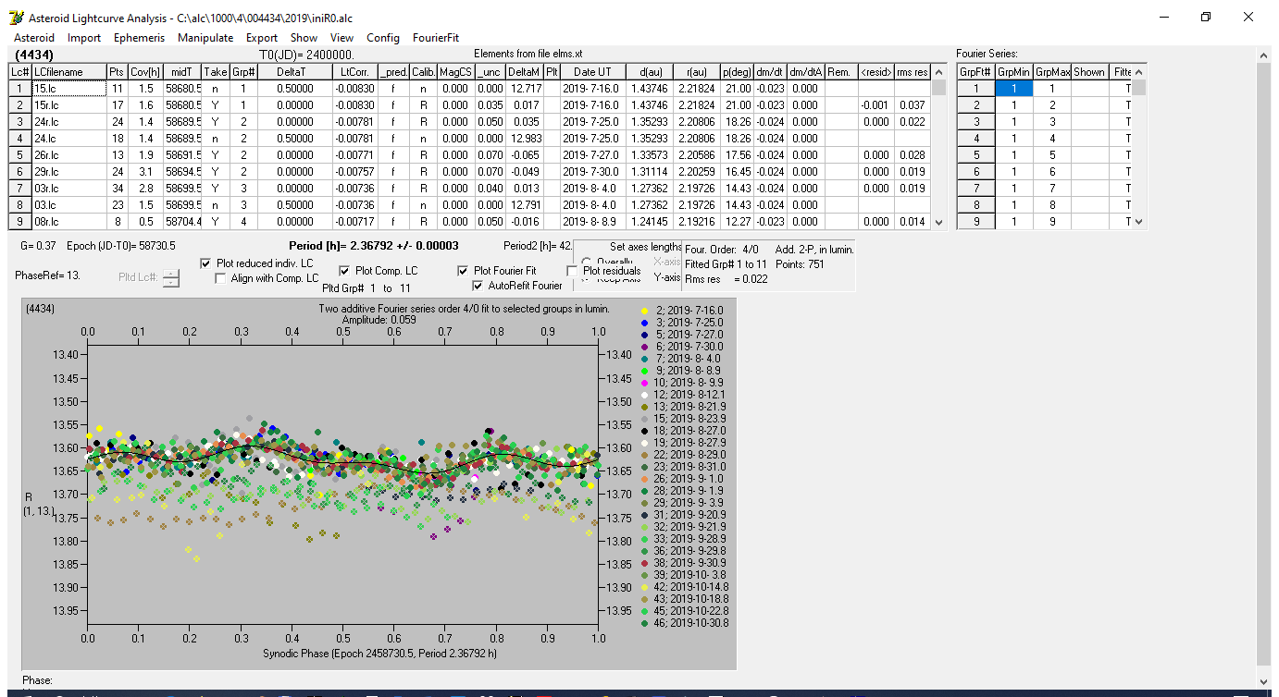Click the PhaseRef= 13. label
Screen dimensions: 1279x697
coord(45,275)
